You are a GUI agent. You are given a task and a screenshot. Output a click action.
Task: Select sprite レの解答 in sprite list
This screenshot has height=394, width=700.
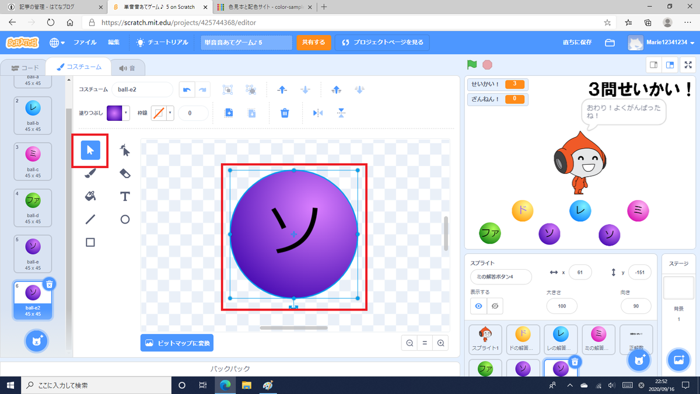point(561,339)
